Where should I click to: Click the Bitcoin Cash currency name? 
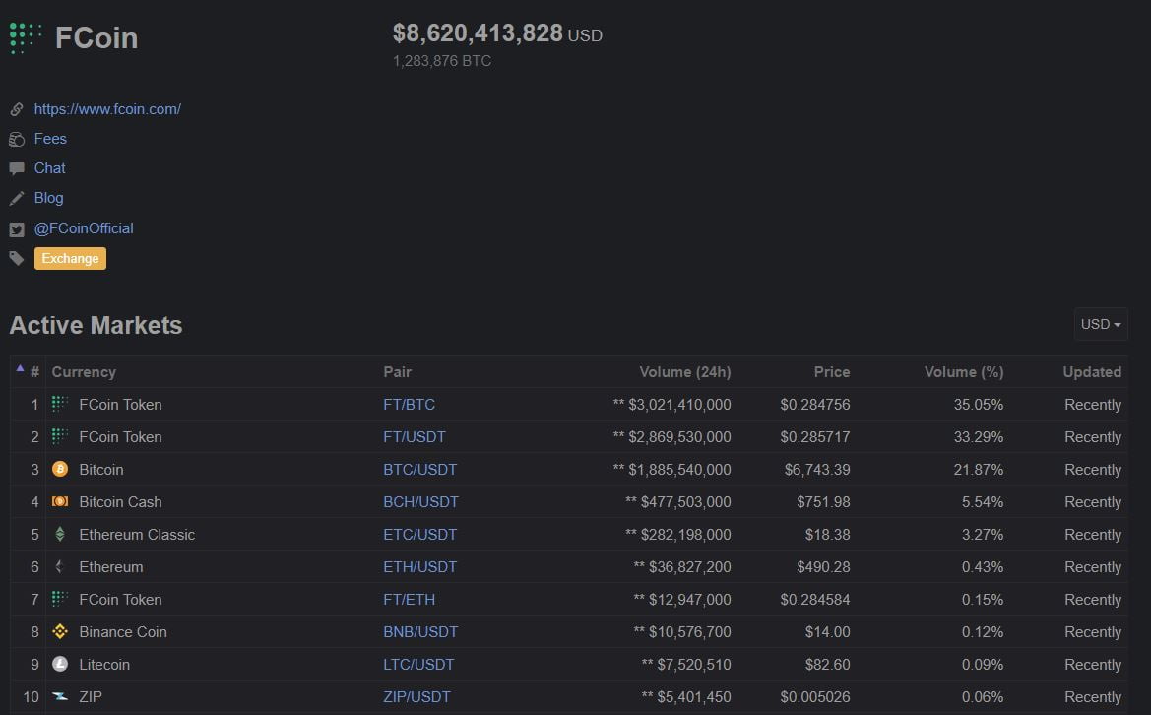tap(120, 502)
